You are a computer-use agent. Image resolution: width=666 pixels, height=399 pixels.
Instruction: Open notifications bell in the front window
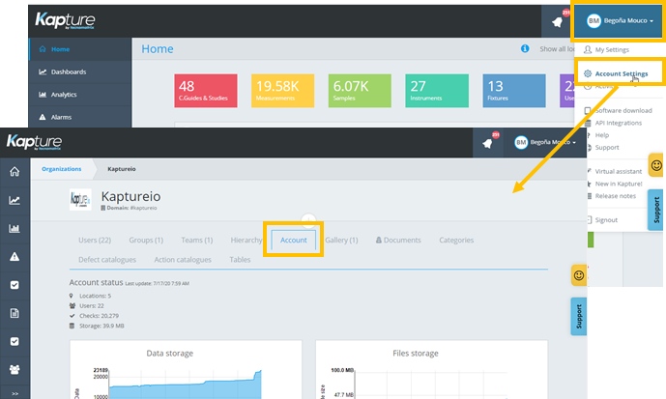(487, 143)
